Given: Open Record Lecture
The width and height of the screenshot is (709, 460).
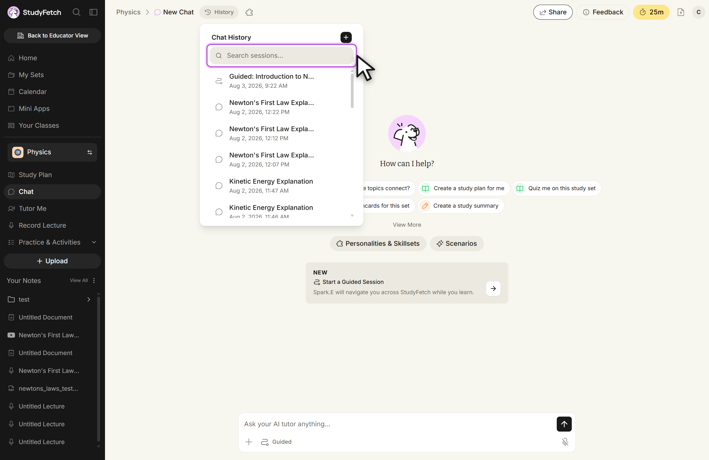Looking at the screenshot, I should pyautogui.click(x=53, y=225).
